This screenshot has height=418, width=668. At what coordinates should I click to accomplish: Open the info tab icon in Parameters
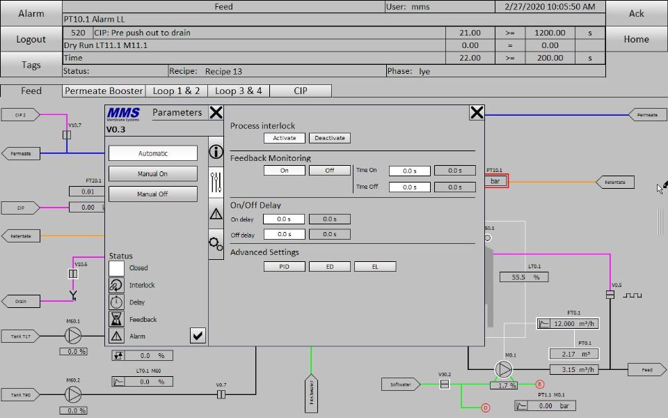(x=216, y=153)
